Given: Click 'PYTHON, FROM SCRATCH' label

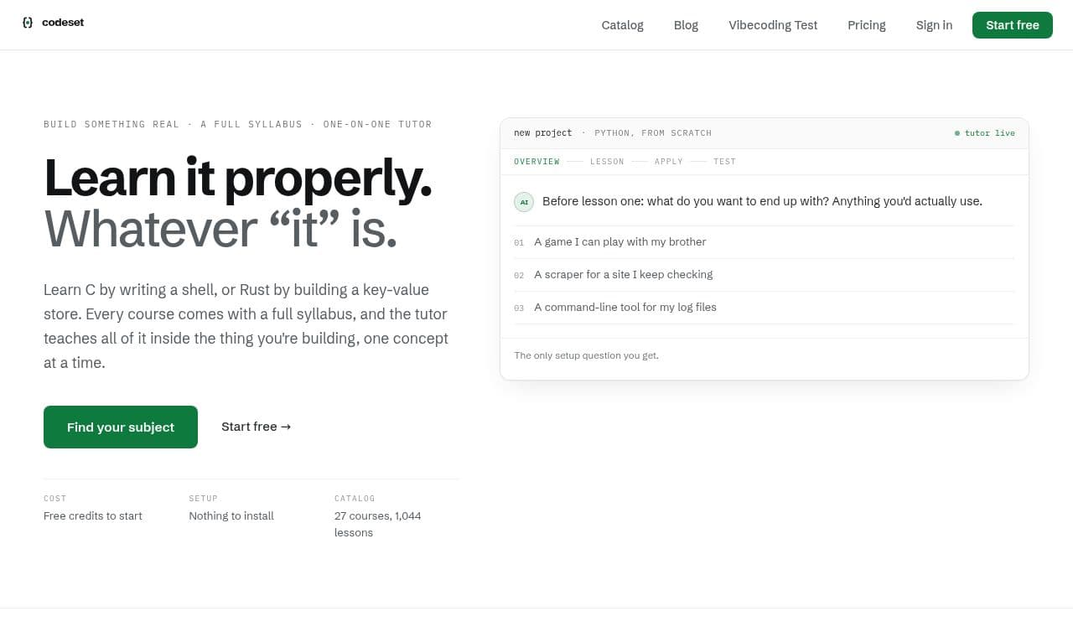Looking at the screenshot, I should 653,133.
